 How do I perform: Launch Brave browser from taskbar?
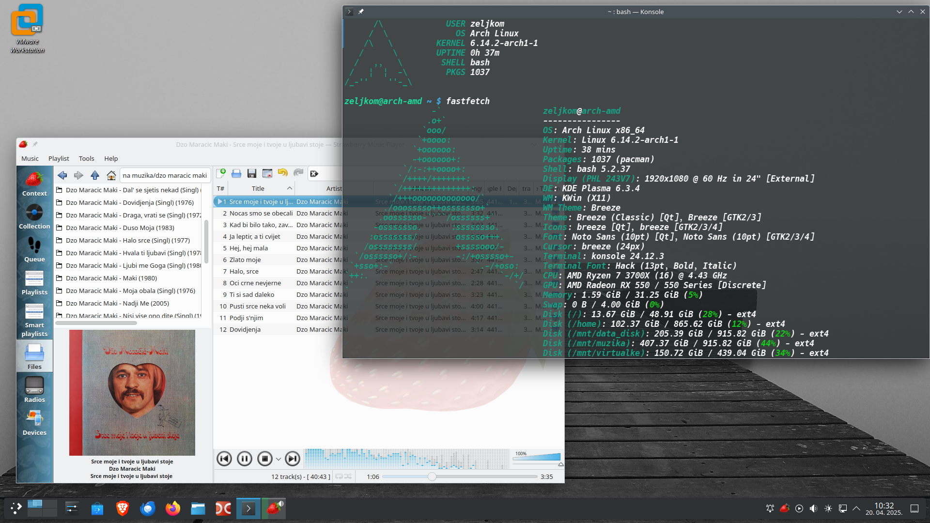click(x=123, y=508)
